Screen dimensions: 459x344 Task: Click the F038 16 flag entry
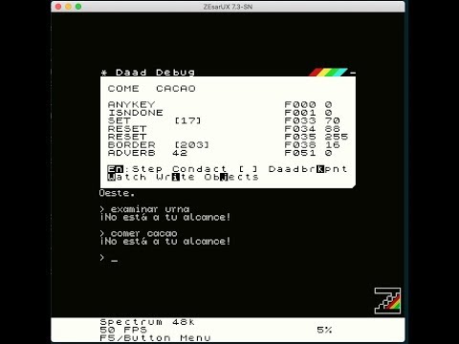[x=312, y=145]
